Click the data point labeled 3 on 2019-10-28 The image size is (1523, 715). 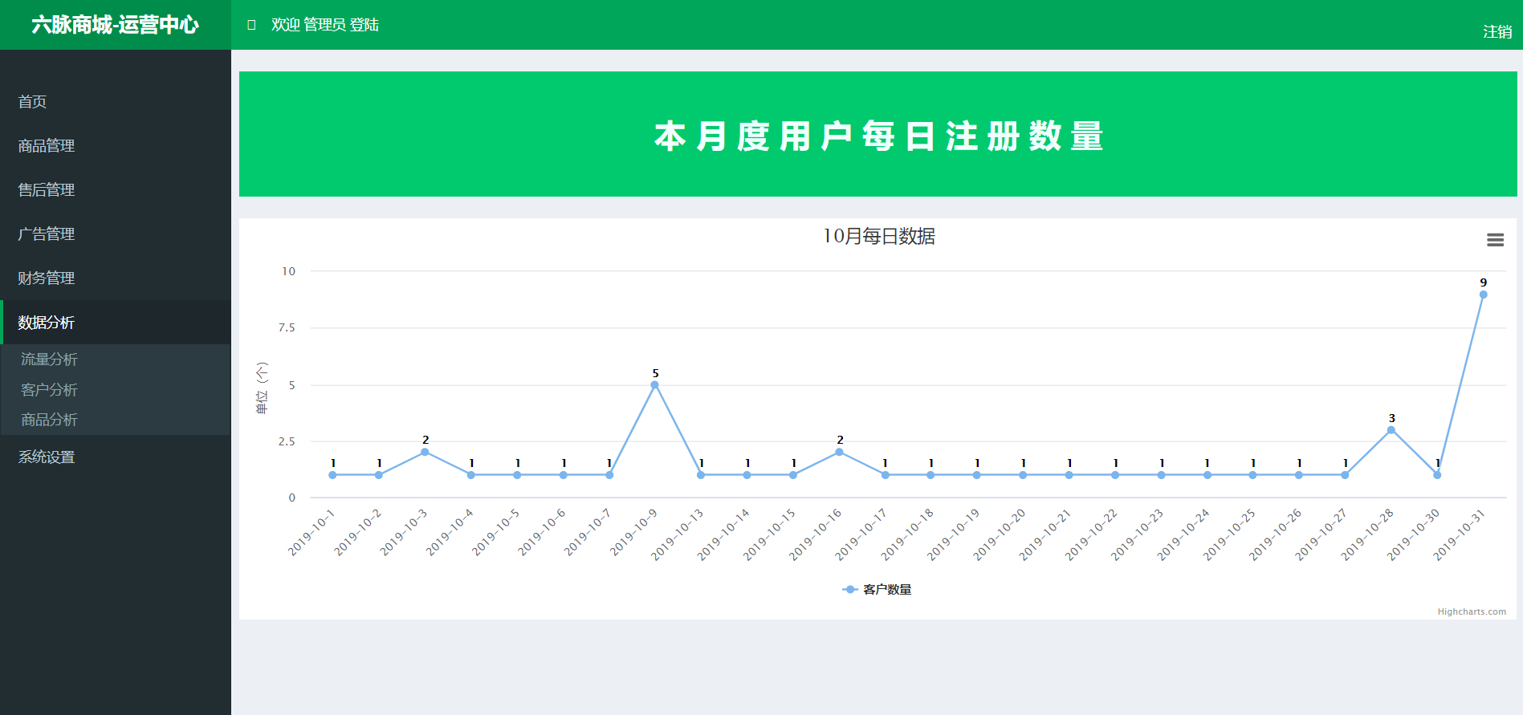coord(1391,430)
